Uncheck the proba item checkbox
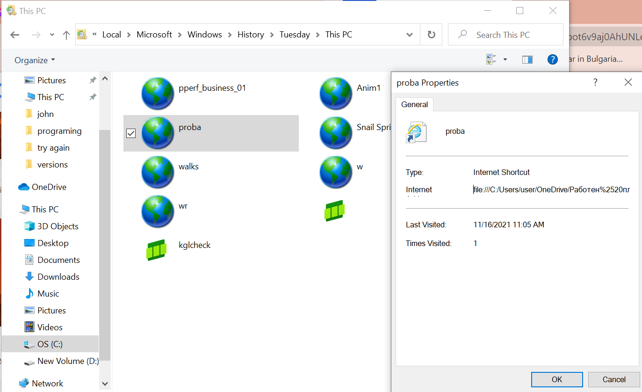642x392 pixels. click(131, 134)
